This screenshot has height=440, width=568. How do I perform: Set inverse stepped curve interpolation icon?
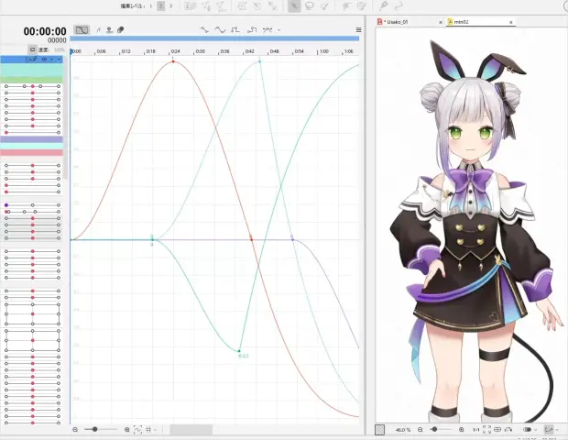[252, 29]
